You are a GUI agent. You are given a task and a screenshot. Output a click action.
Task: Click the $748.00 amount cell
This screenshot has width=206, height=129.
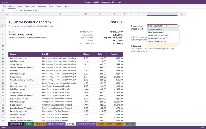click(x=115, y=120)
